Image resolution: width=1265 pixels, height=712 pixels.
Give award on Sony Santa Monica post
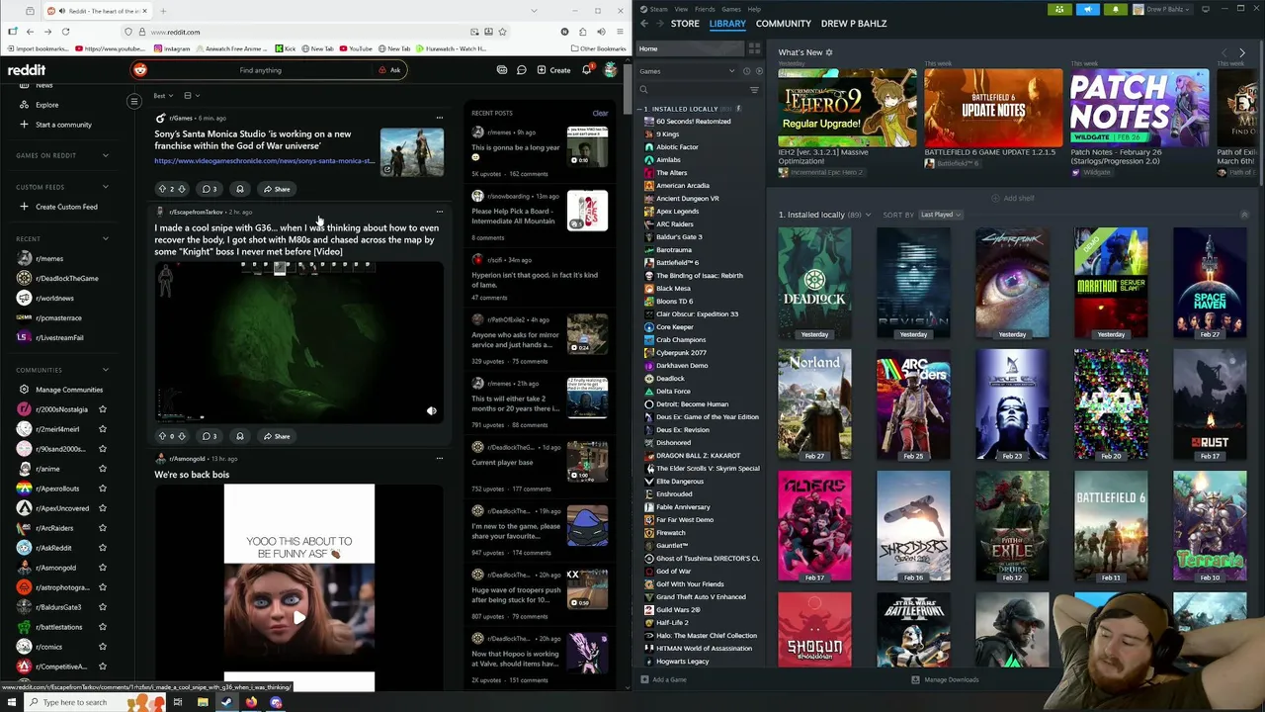(239, 189)
